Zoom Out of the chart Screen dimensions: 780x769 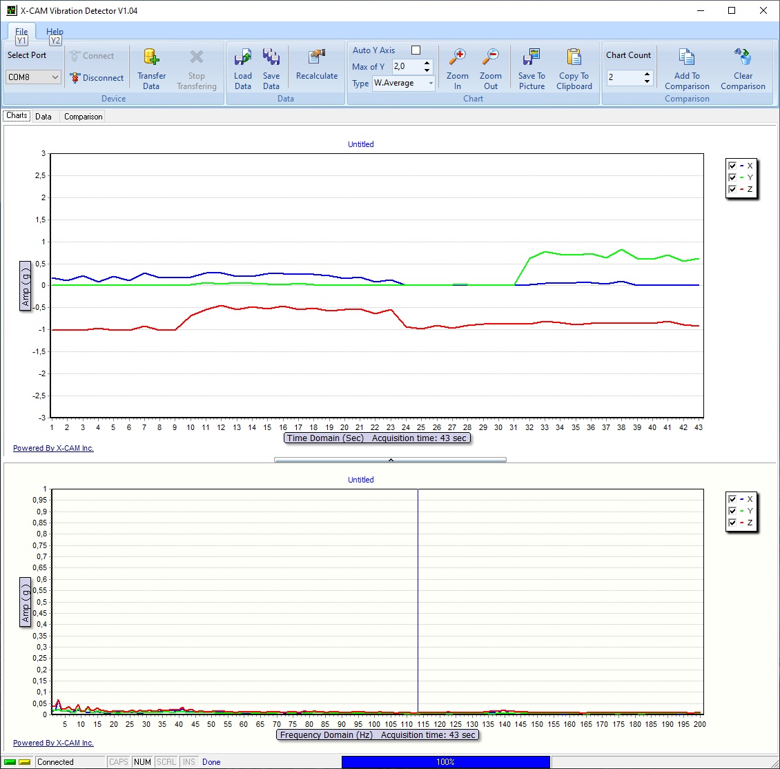[491, 69]
